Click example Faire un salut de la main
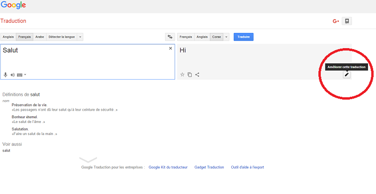Screen dimensions: 376x194 (35, 134)
